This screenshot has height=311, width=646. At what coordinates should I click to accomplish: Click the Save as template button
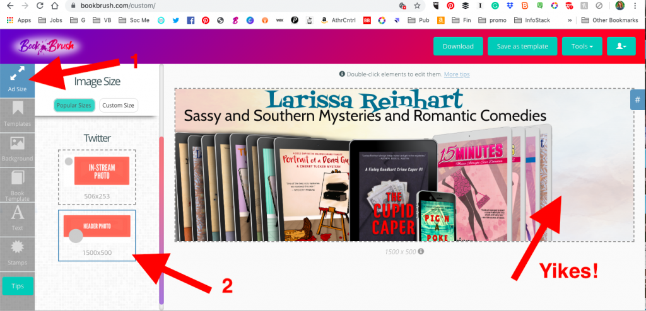point(522,47)
